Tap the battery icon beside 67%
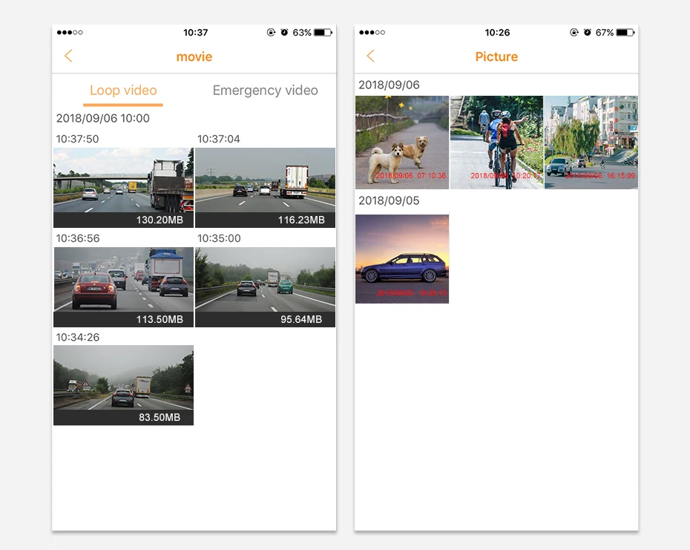Viewport: 690px width, 550px height. point(625,32)
